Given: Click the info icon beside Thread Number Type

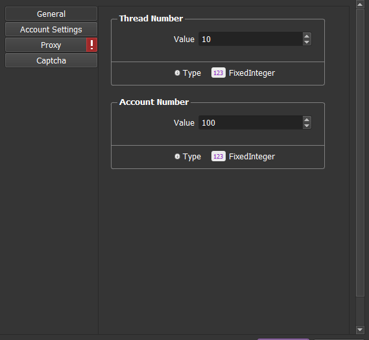Looking at the screenshot, I should [177, 73].
